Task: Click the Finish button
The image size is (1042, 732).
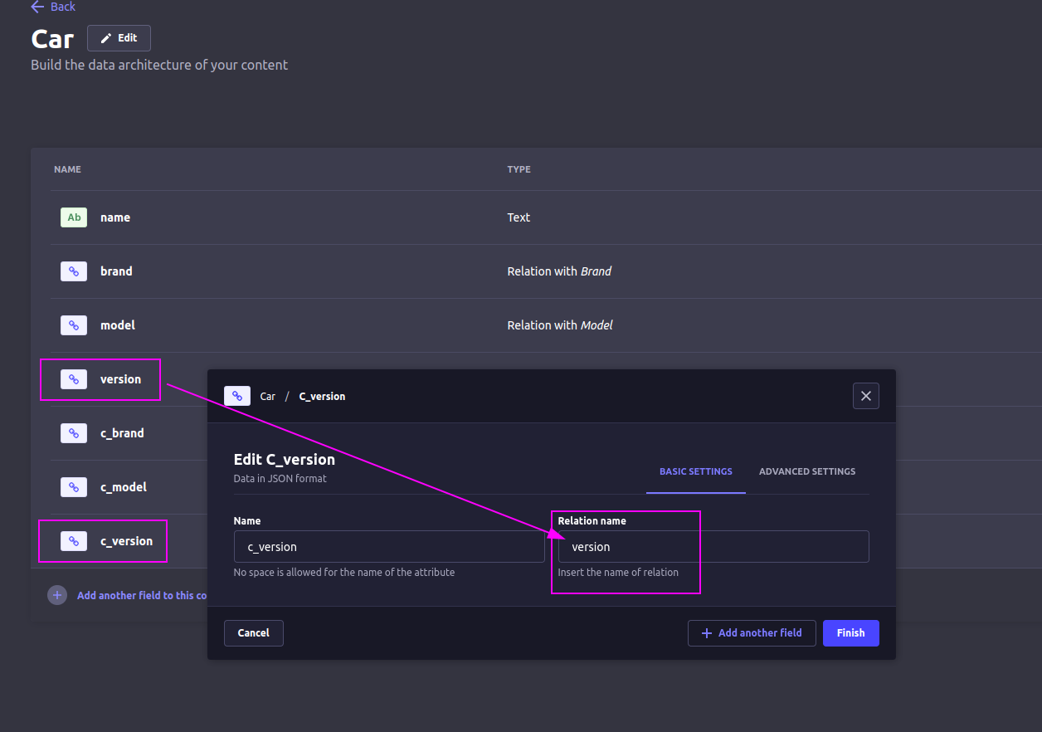Action: pyautogui.click(x=851, y=633)
